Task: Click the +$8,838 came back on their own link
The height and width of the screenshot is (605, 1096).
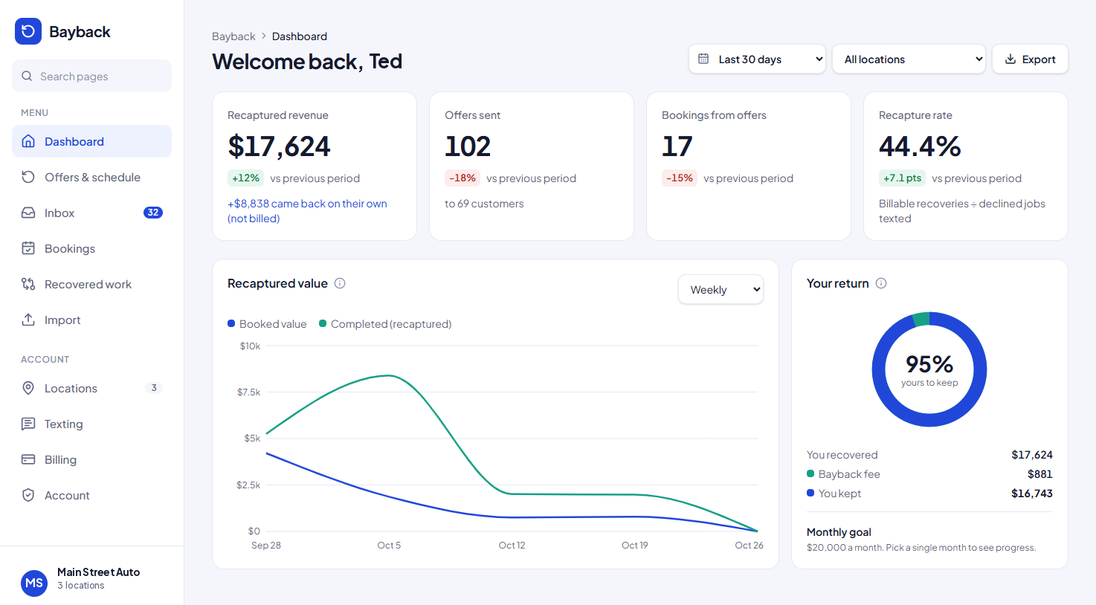Action: tap(307, 211)
